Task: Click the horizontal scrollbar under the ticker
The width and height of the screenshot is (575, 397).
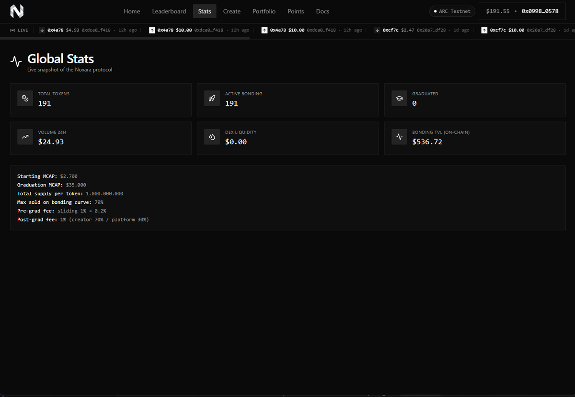Action: [x=125, y=38]
